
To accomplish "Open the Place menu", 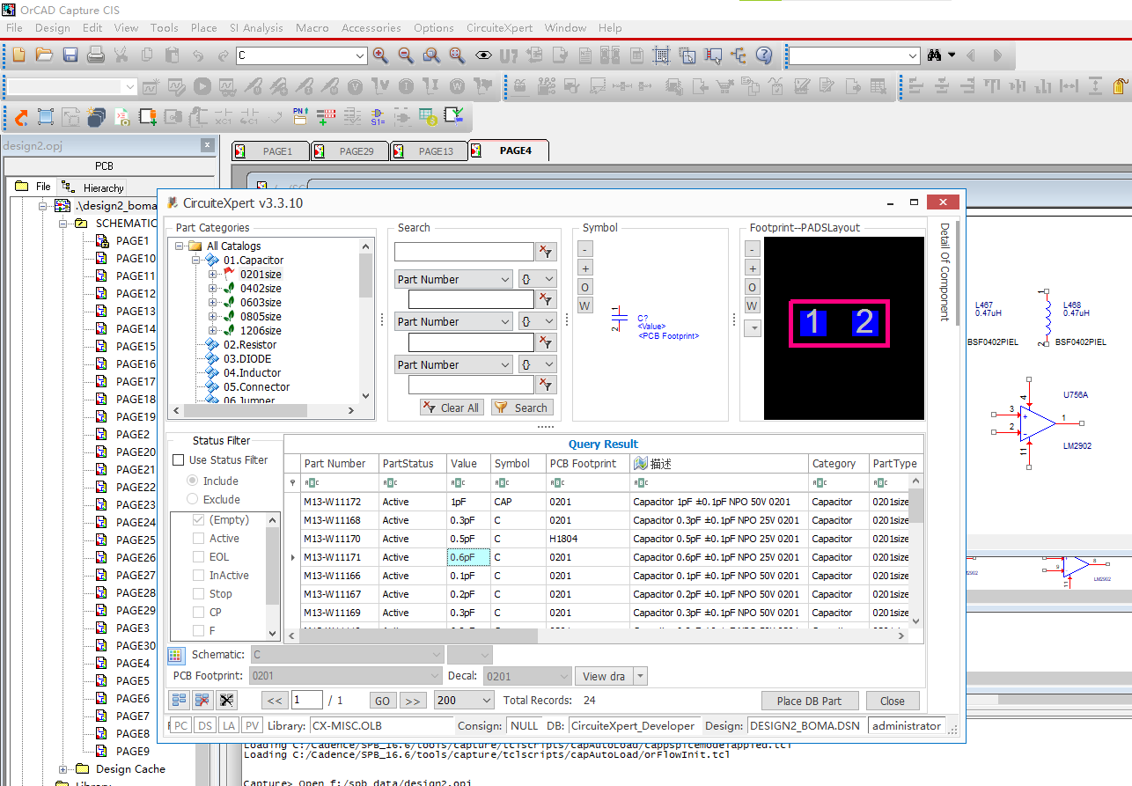I will [x=203, y=27].
